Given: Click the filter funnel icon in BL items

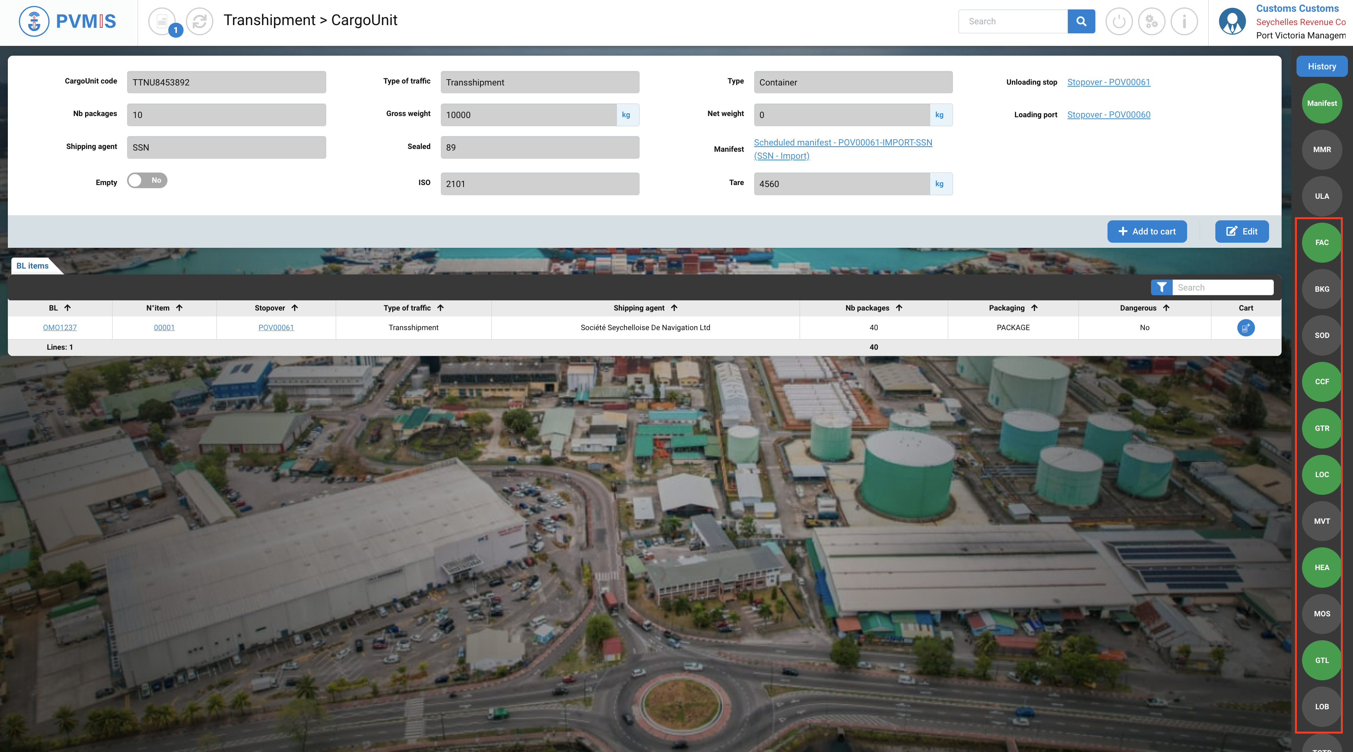Looking at the screenshot, I should coord(1161,287).
